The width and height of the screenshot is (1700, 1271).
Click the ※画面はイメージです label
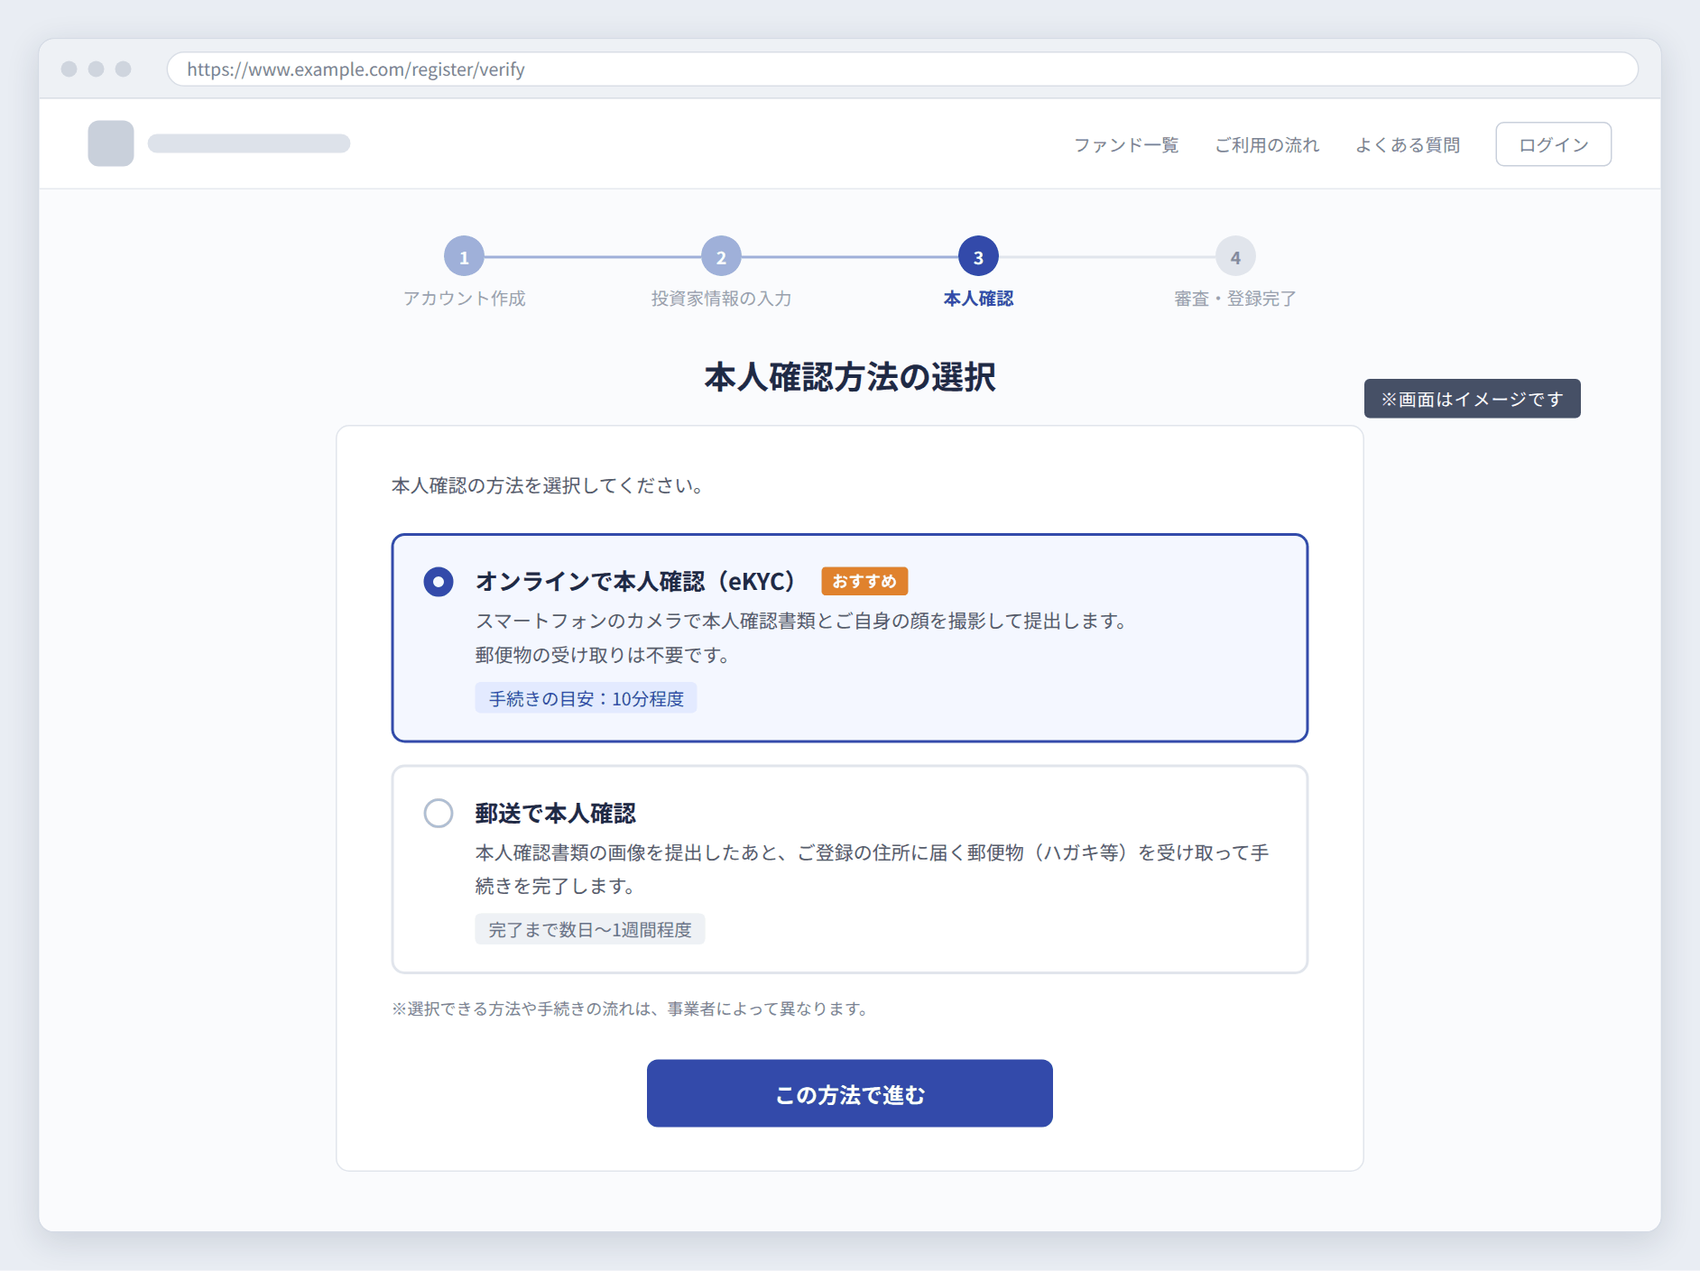click(1472, 399)
